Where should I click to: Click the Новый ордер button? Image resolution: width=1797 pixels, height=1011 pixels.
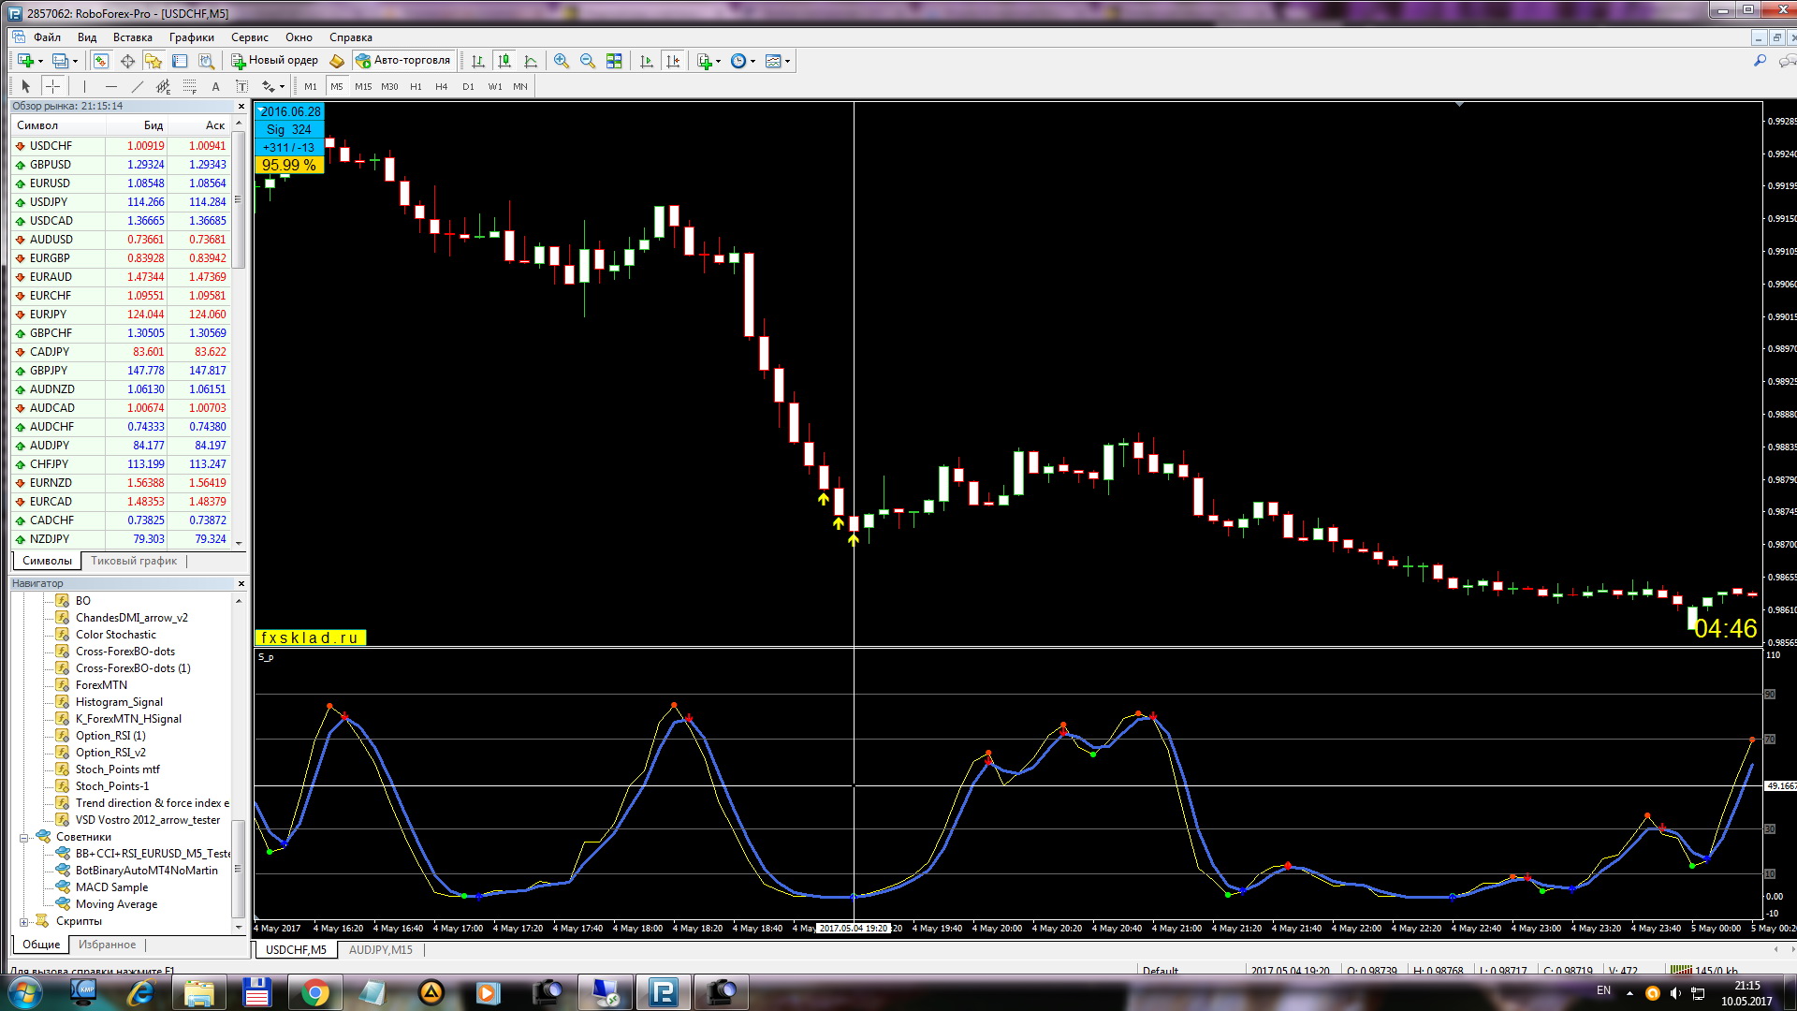(x=275, y=61)
